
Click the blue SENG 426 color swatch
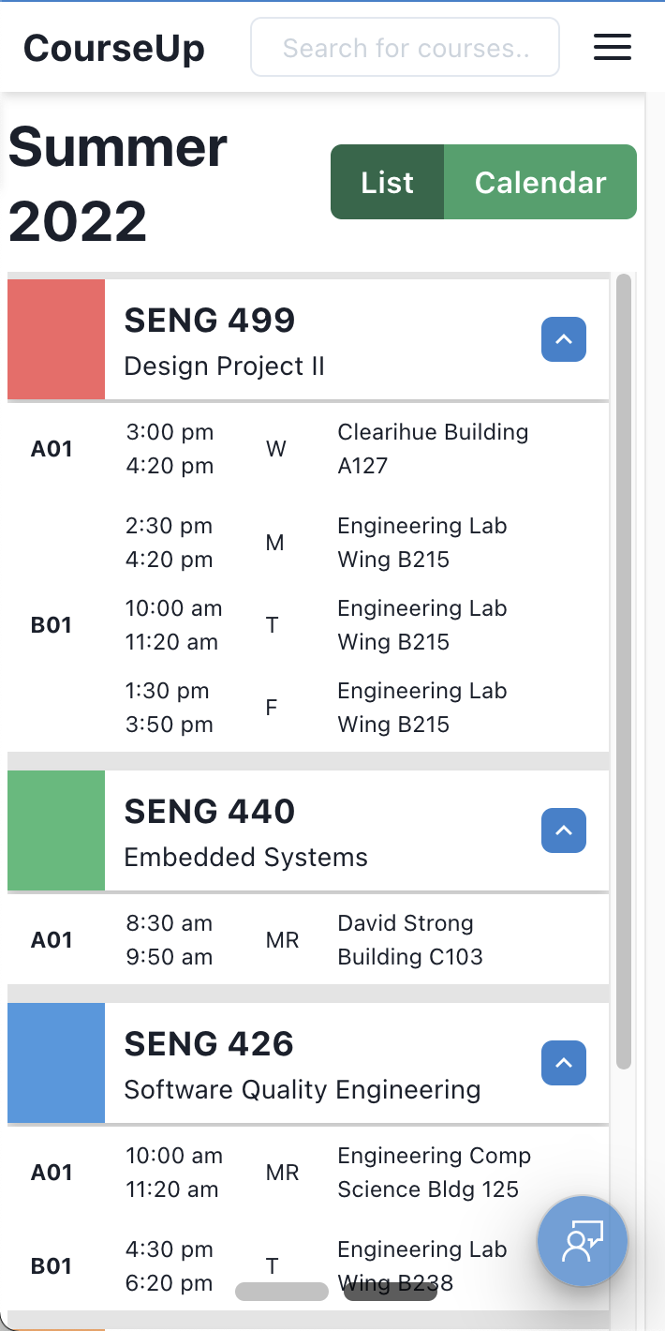[56, 1063]
